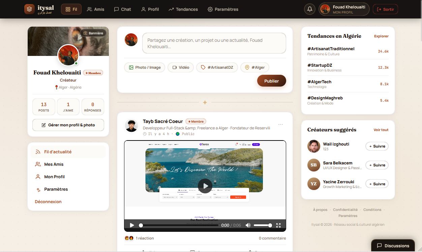422x252 pixels.
Task: Open the Fil tab in top navigation
Action: (x=71, y=9)
